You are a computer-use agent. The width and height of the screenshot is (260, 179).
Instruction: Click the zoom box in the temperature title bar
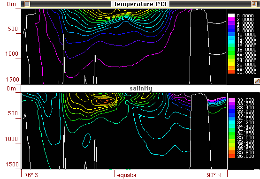tap(254, 4)
